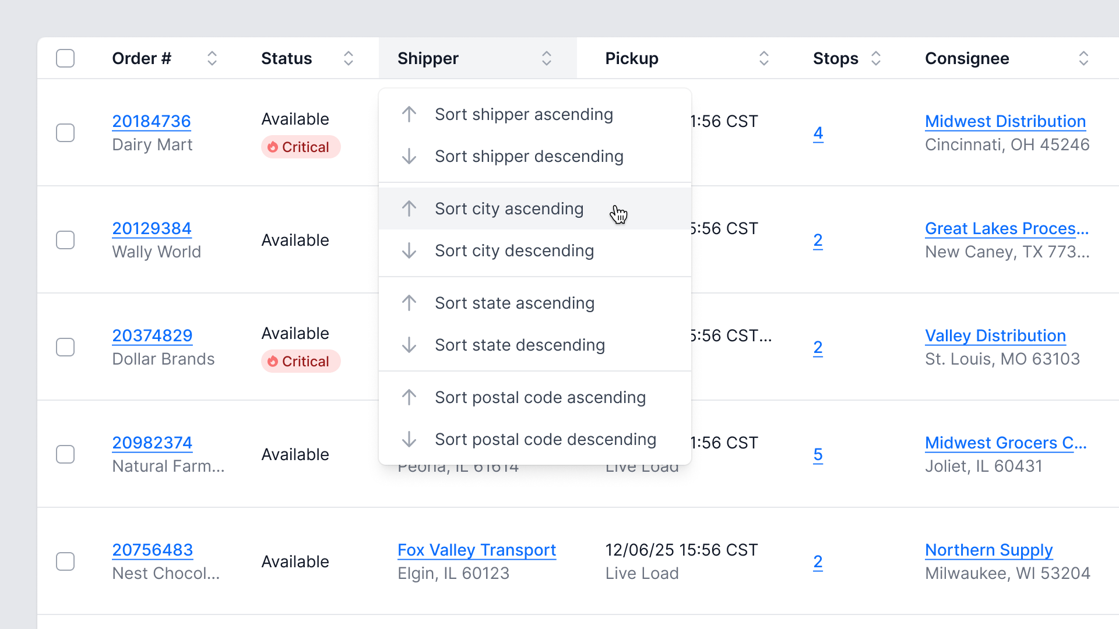The width and height of the screenshot is (1119, 629).
Task: Toggle the select-all checkbox in table header
Action: click(65, 58)
